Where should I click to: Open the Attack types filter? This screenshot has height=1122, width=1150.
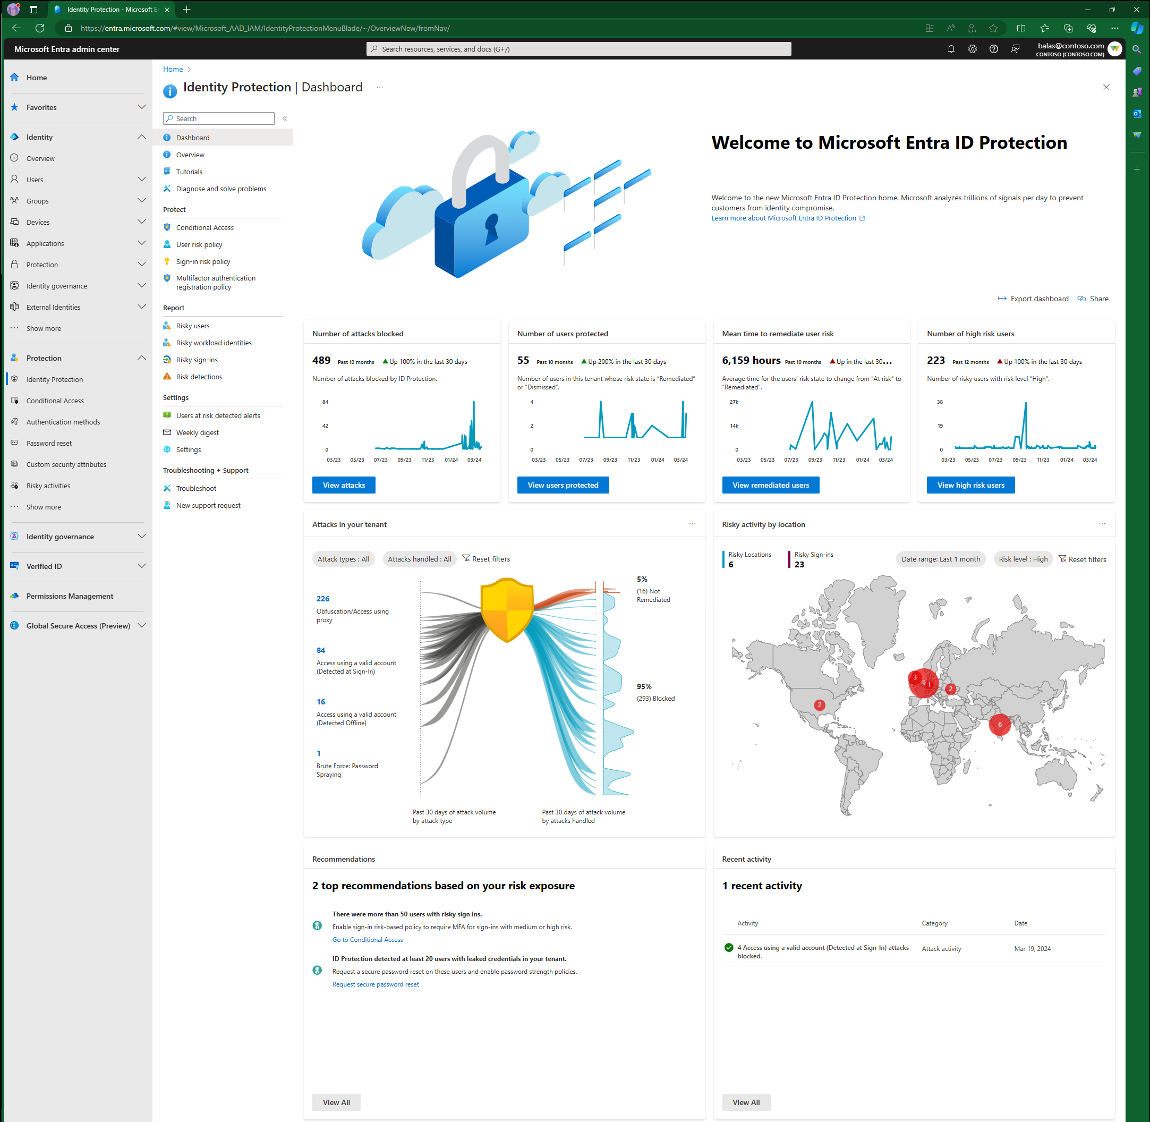click(x=344, y=559)
